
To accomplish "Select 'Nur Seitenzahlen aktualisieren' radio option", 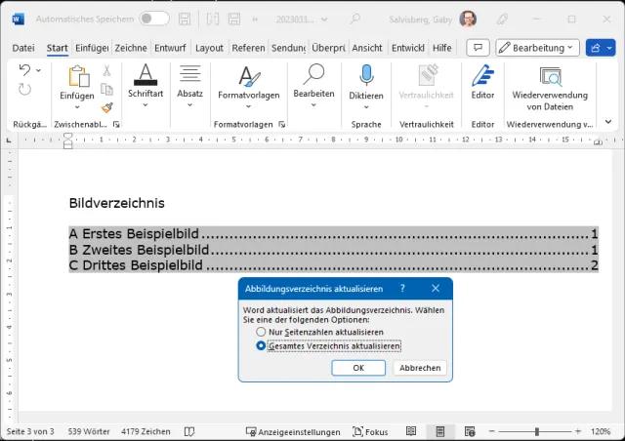I will point(261,333).
